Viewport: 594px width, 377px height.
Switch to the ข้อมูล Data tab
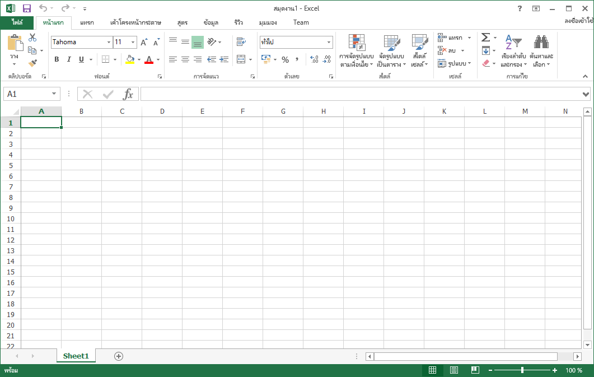coord(211,23)
